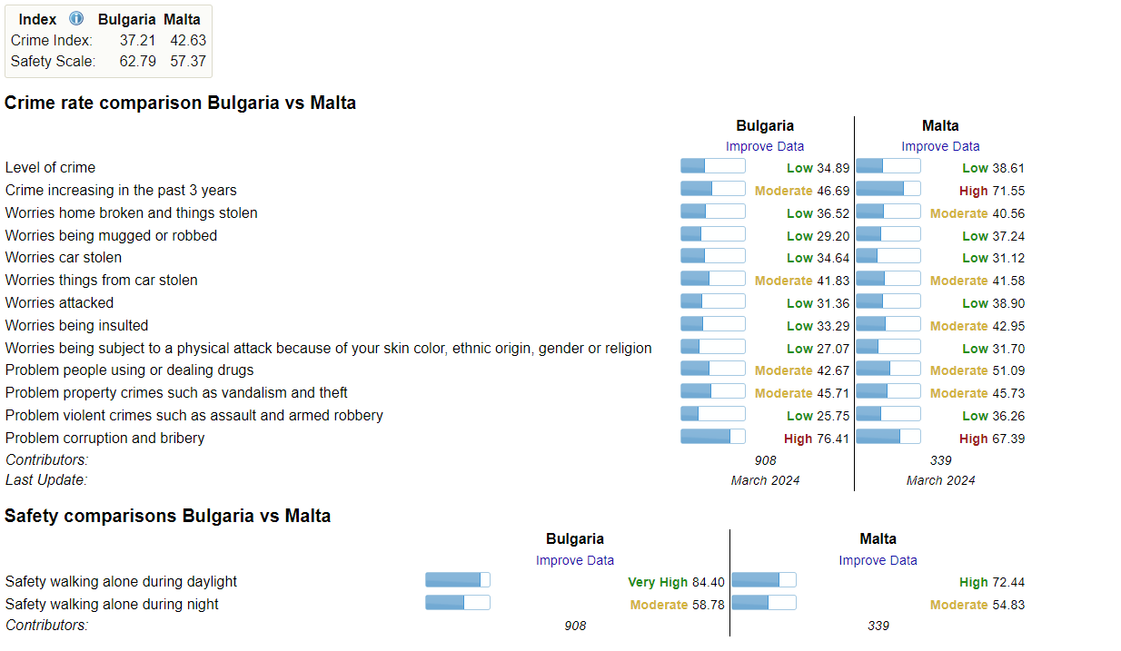This screenshot has width=1121, height=651.
Task: Click the Crime rate comparison heading
Action: 180,103
